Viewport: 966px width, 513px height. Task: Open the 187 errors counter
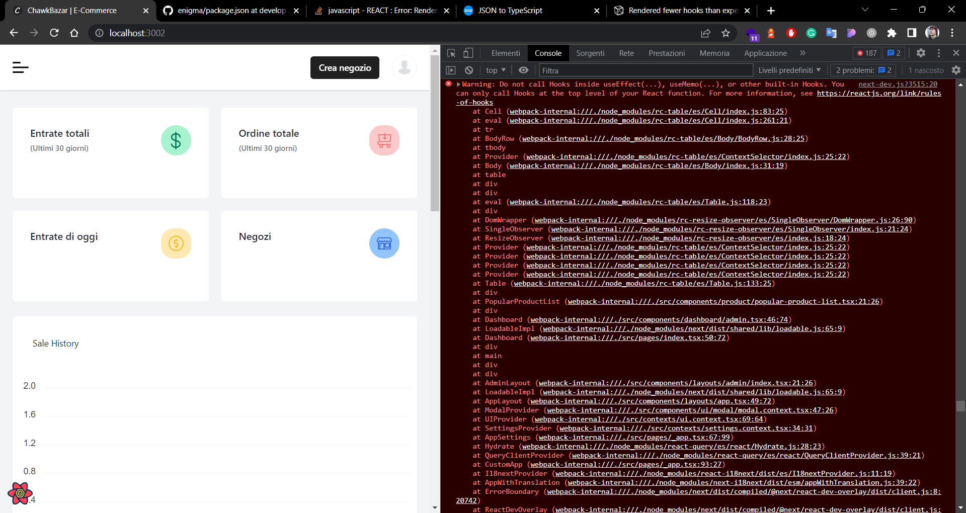coord(867,53)
